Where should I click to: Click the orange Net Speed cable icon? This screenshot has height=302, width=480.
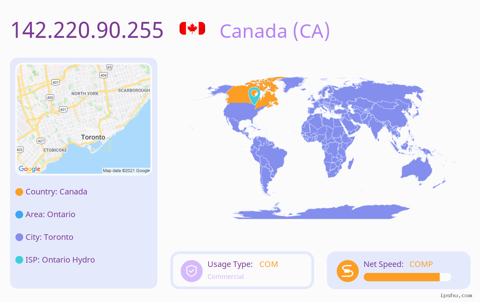(348, 271)
